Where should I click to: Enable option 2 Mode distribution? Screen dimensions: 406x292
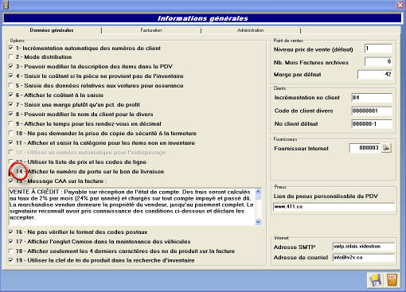pyautogui.click(x=11, y=56)
